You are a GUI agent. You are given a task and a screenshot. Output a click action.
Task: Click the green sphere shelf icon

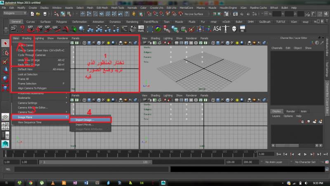tap(73, 29)
